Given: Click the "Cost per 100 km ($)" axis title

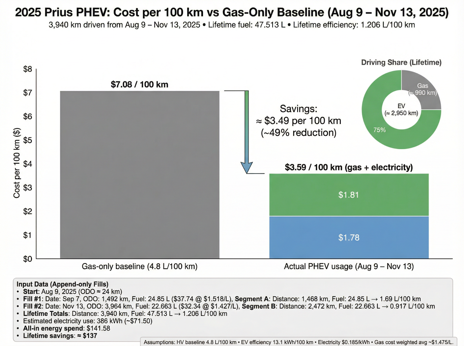Looking at the screenshot, I should pos(17,163).
